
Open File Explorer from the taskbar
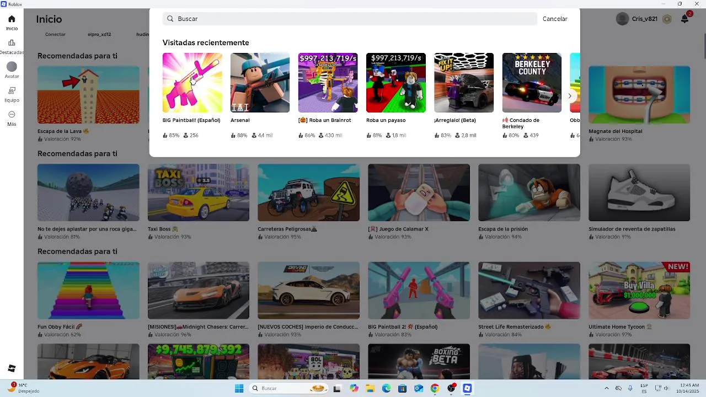pyautogui.click(x=370, y=388)
